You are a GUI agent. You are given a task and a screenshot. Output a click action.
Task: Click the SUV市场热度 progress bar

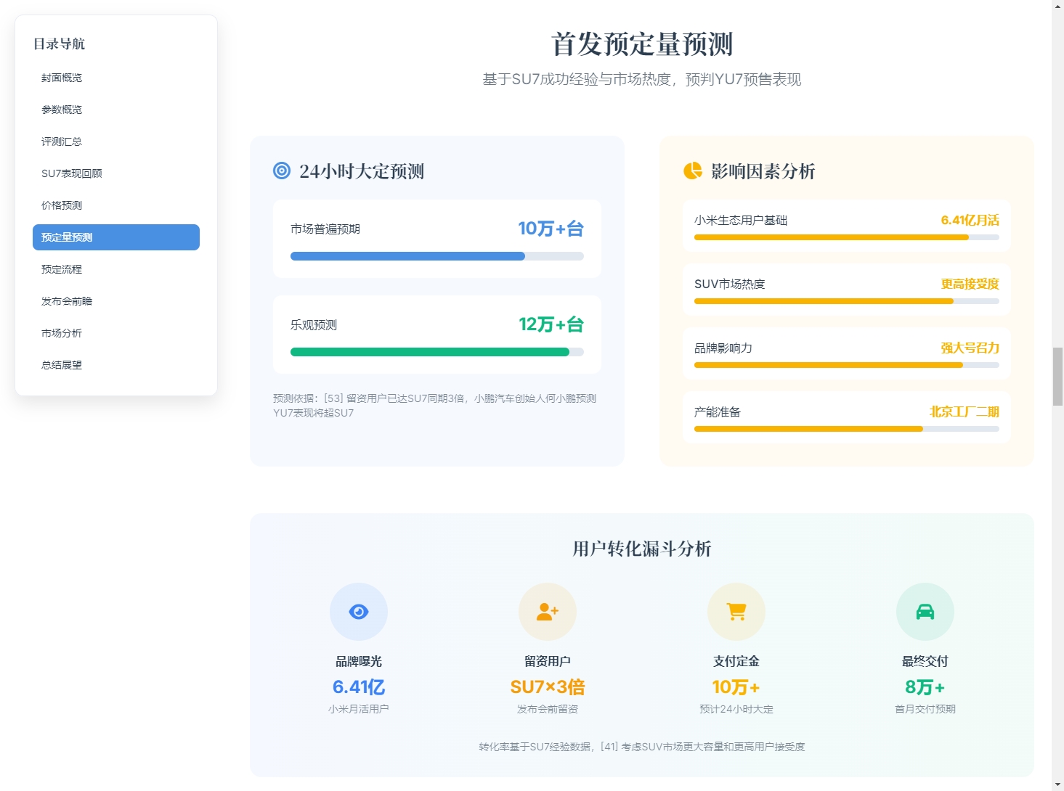tap(847, 301)
